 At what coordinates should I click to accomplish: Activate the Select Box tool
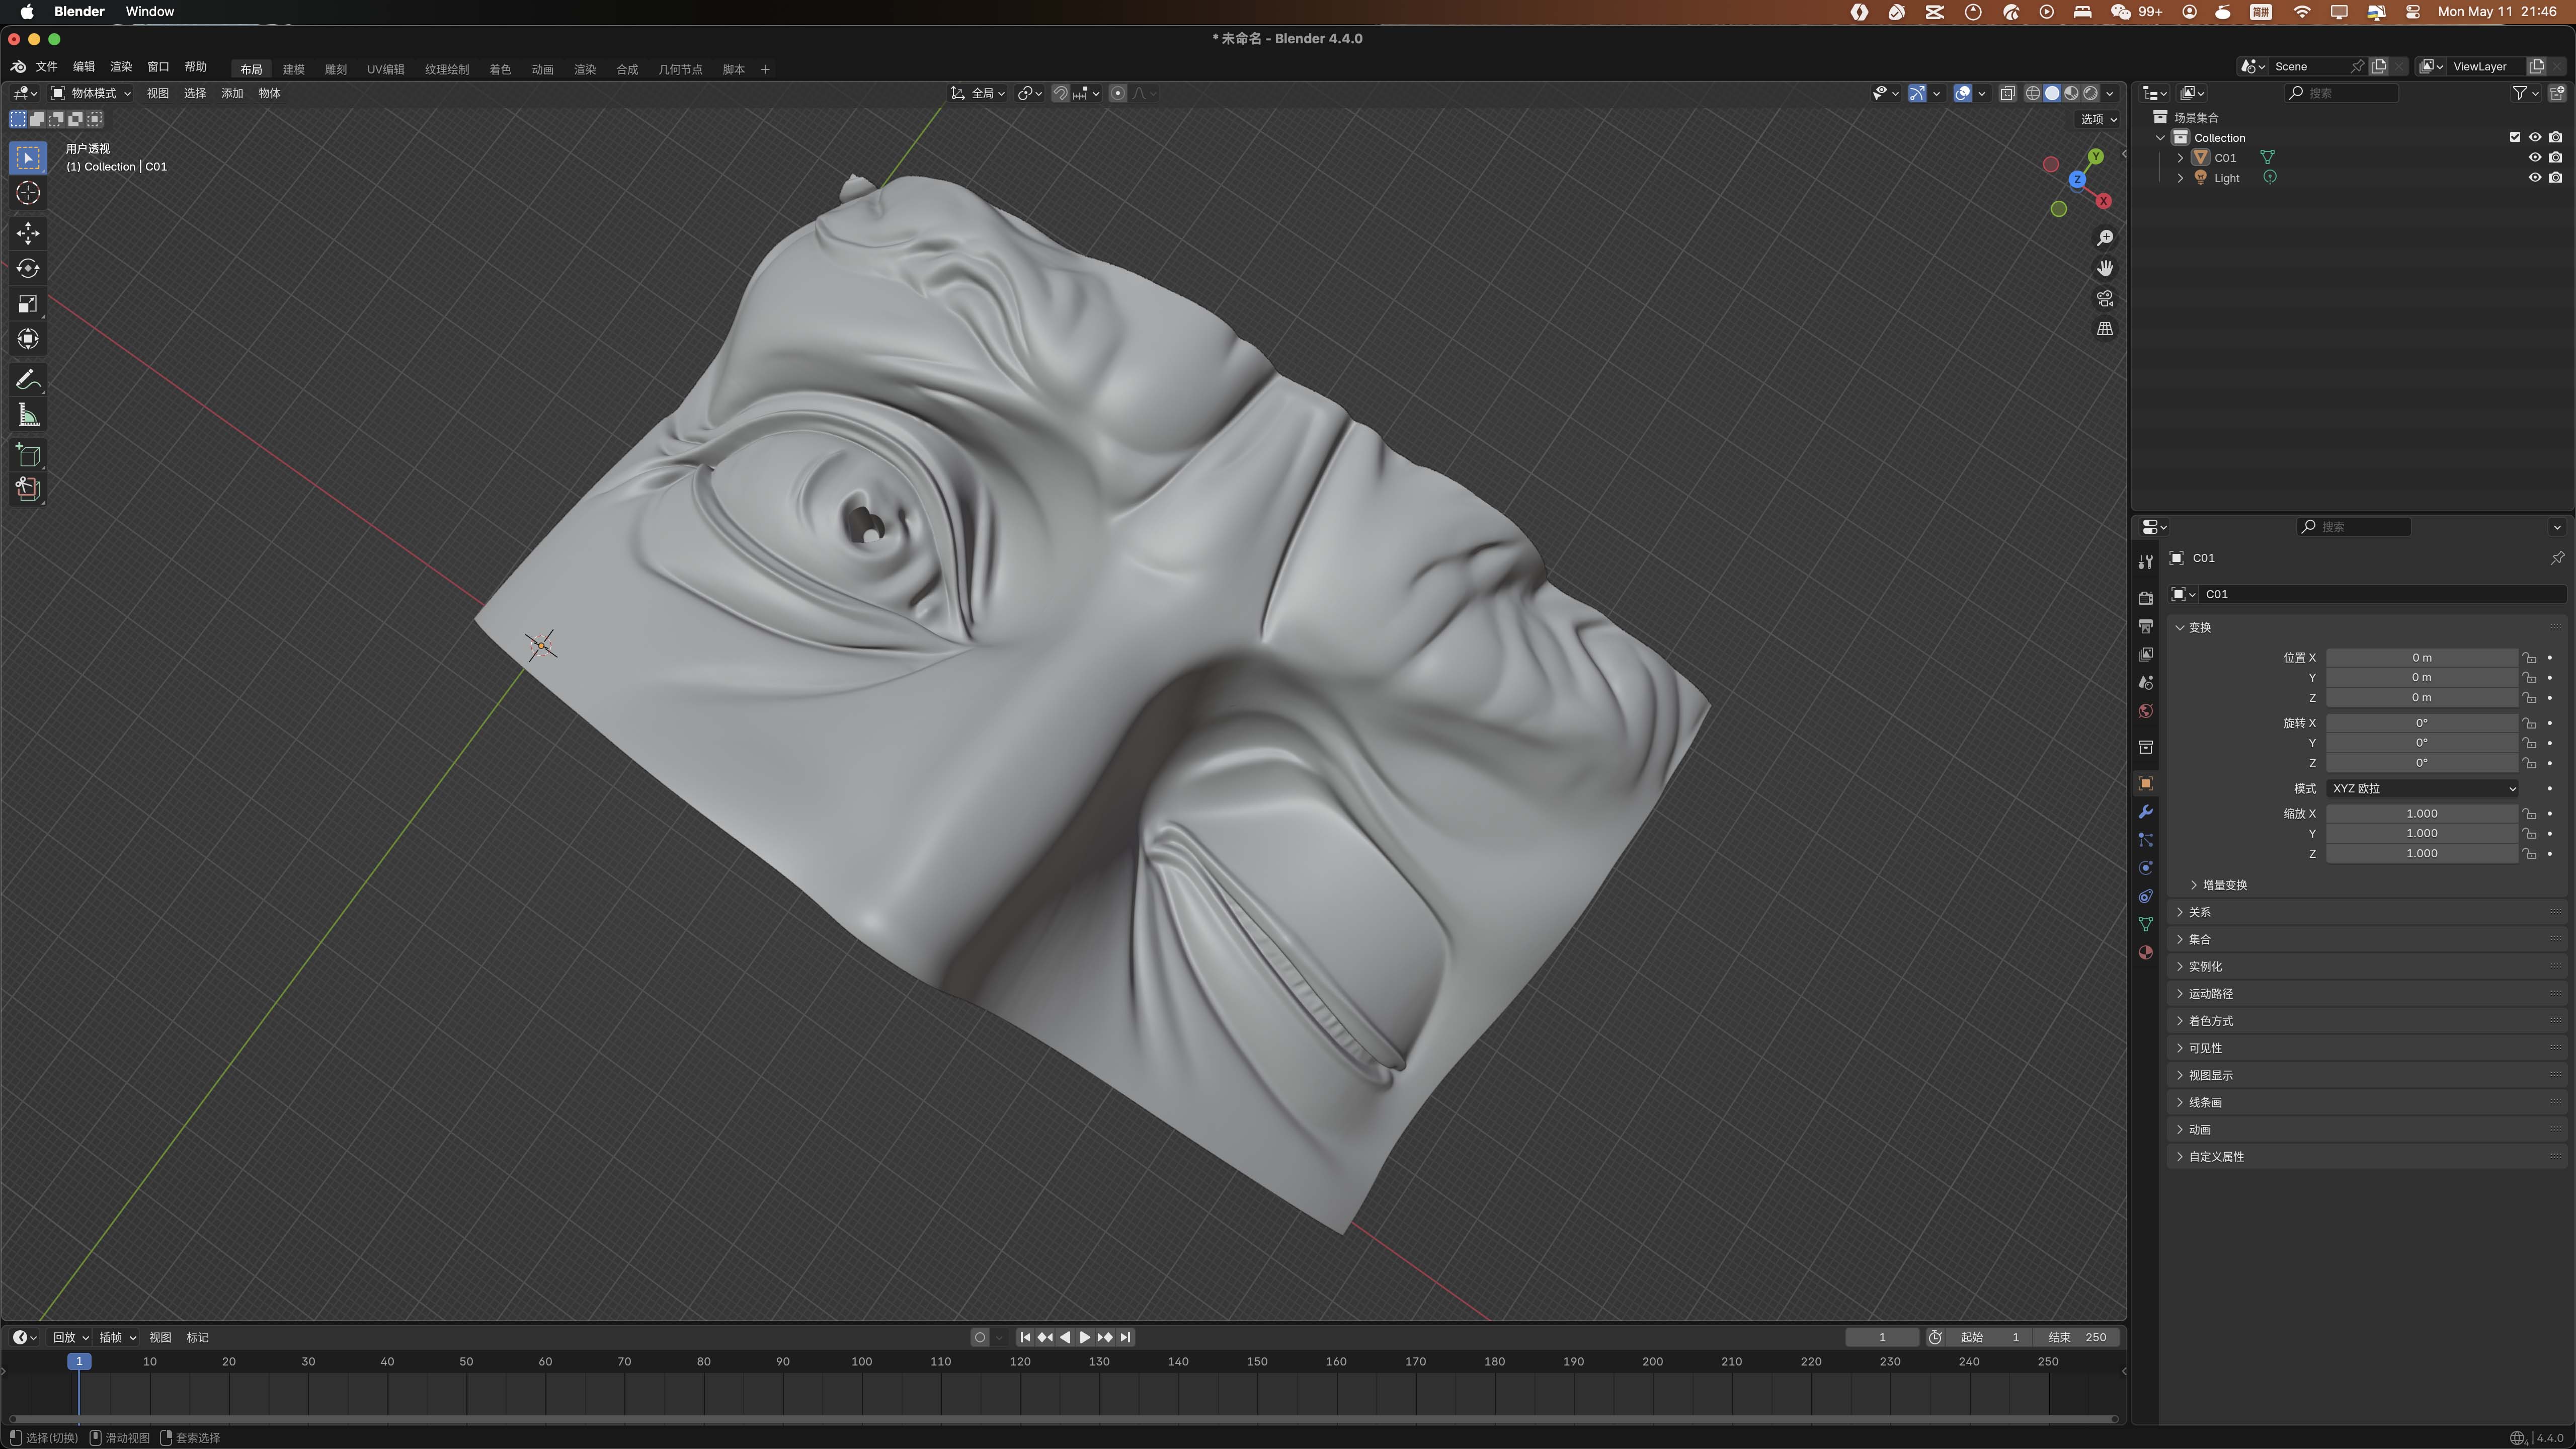click(28, 158)
